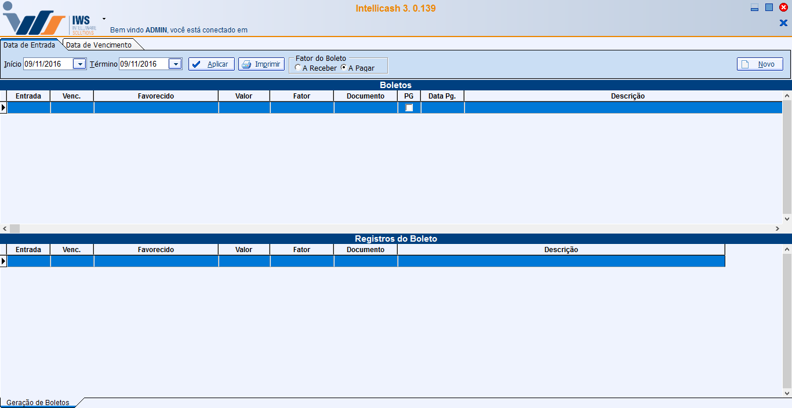Screen dimensions: 792x408
Task: Switch to the Data de Vencimento tab
Action: coord(99,45)
